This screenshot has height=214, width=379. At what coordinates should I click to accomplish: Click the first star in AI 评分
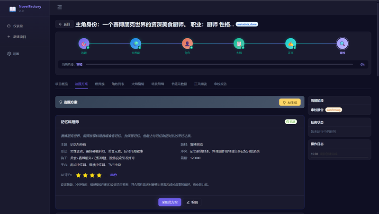point(78,175)
